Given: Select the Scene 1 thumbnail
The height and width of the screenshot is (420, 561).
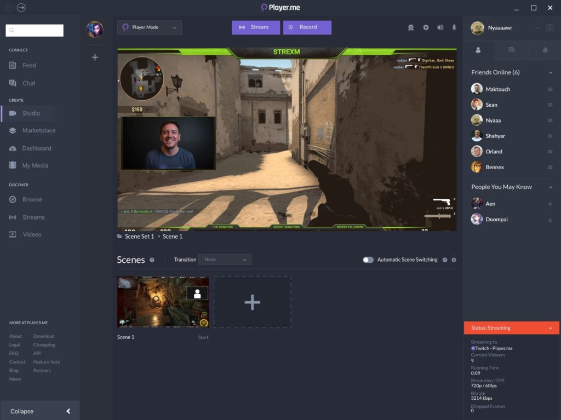Looking at the screenshot, I should [163, 302].
